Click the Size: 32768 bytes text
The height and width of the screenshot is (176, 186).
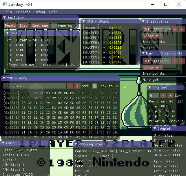[x=20, y=150]
